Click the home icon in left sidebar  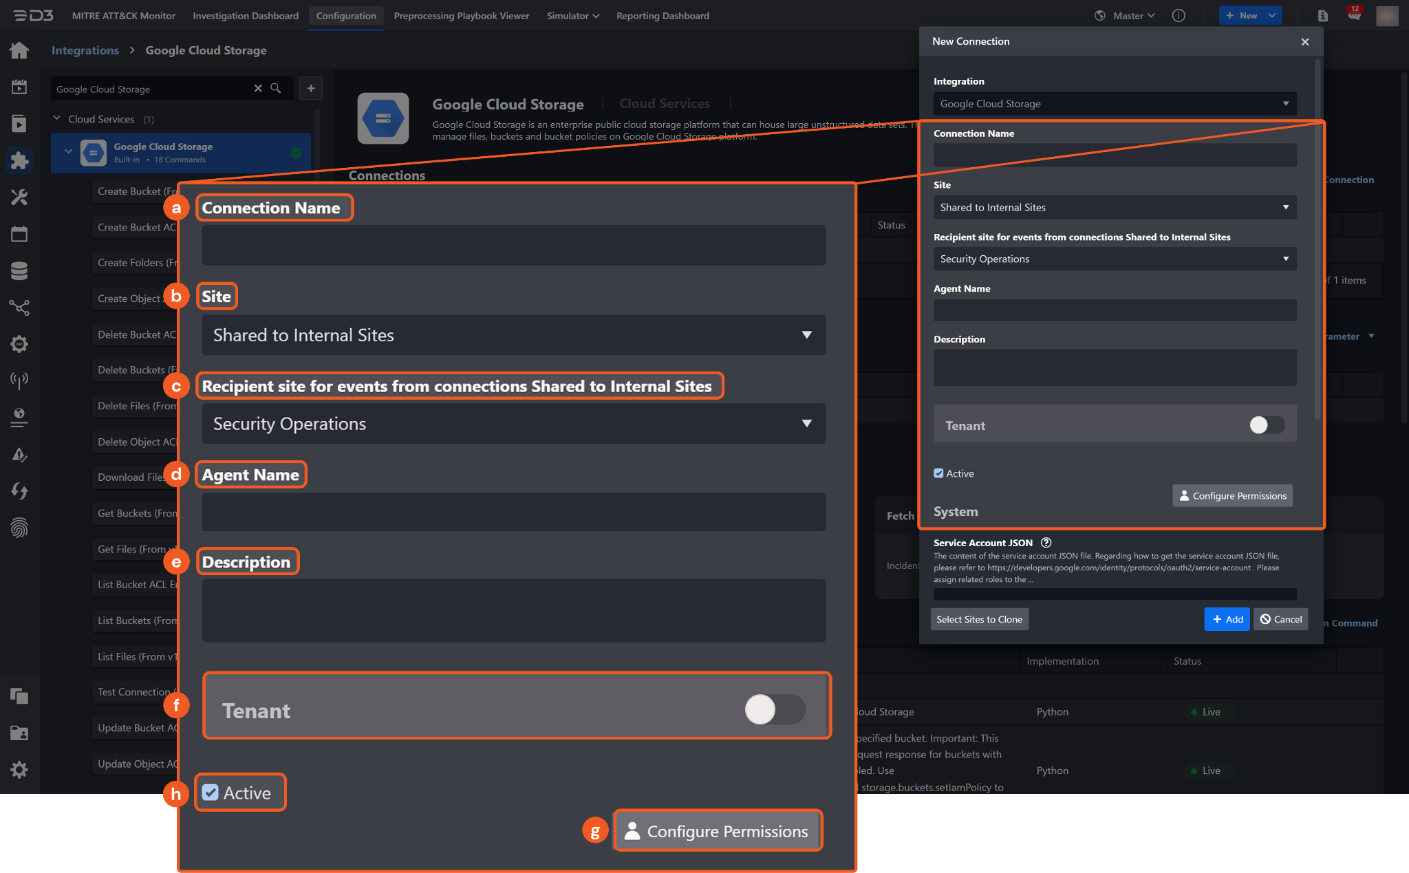(19, 50)
